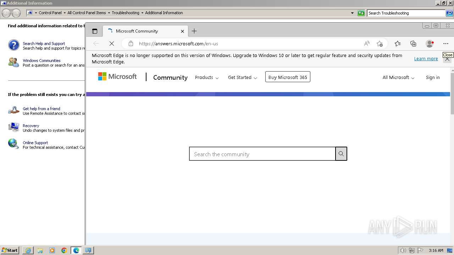Open a new browser tab
The width and height of the screenshot is (454, 255).
(x=194, y=31)
